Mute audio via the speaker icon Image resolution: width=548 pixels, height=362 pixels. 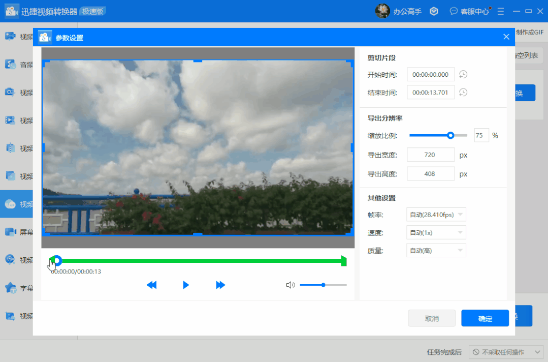pyautogui.click(x=291, y=285)
